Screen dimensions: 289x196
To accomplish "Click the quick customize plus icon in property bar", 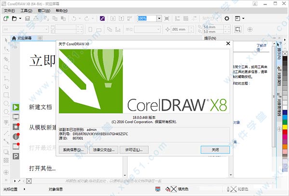I will pos(250,29).
